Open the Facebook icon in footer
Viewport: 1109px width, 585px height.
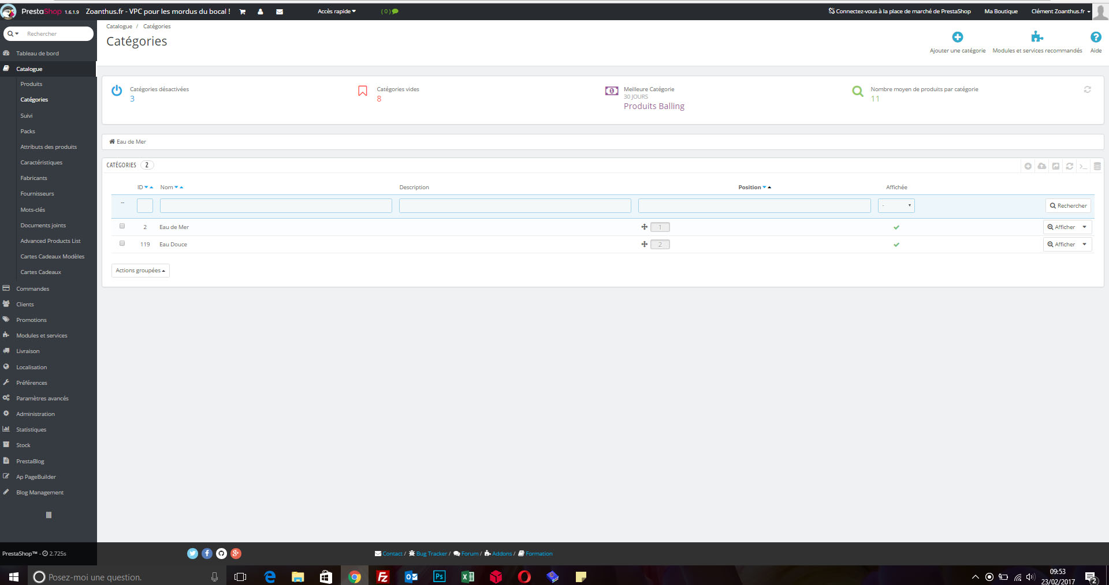point(207,553)
